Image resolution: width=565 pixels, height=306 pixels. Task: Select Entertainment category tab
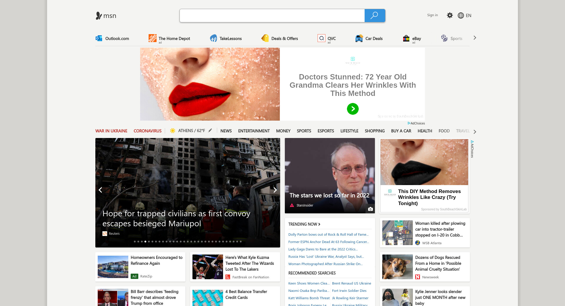point(254,131)
